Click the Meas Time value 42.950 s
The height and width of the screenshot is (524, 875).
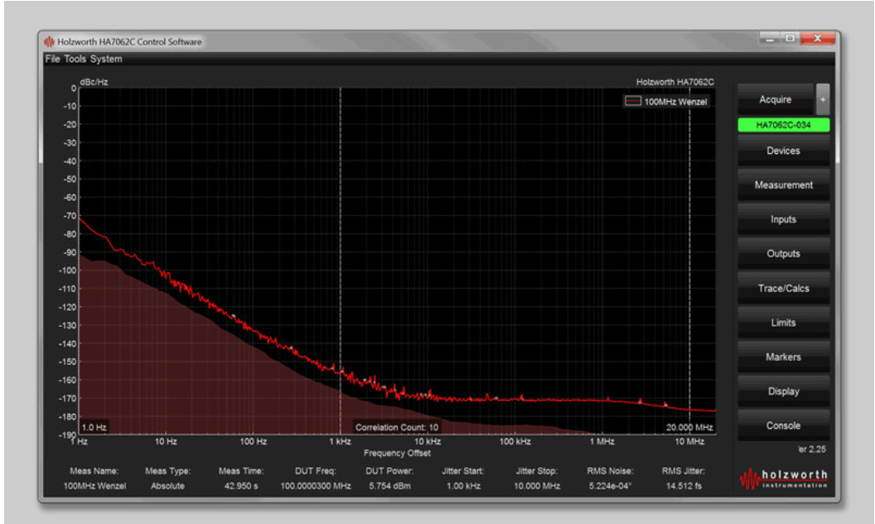(241, 486)
